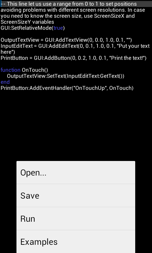This screenshot has height=253, width=152.
Task: Click the "Print the text!" string
Action: [126, 58]
